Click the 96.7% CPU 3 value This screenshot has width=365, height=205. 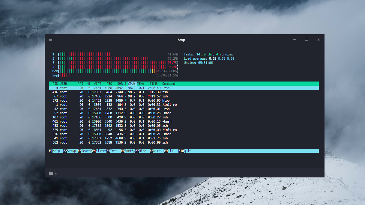click(x=172, y=63)
